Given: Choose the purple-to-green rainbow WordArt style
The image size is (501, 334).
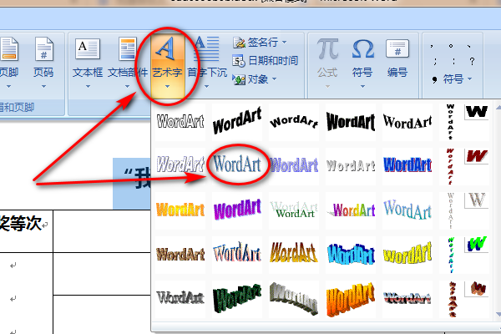Looking at the screenshot, I should pos(351,210).
